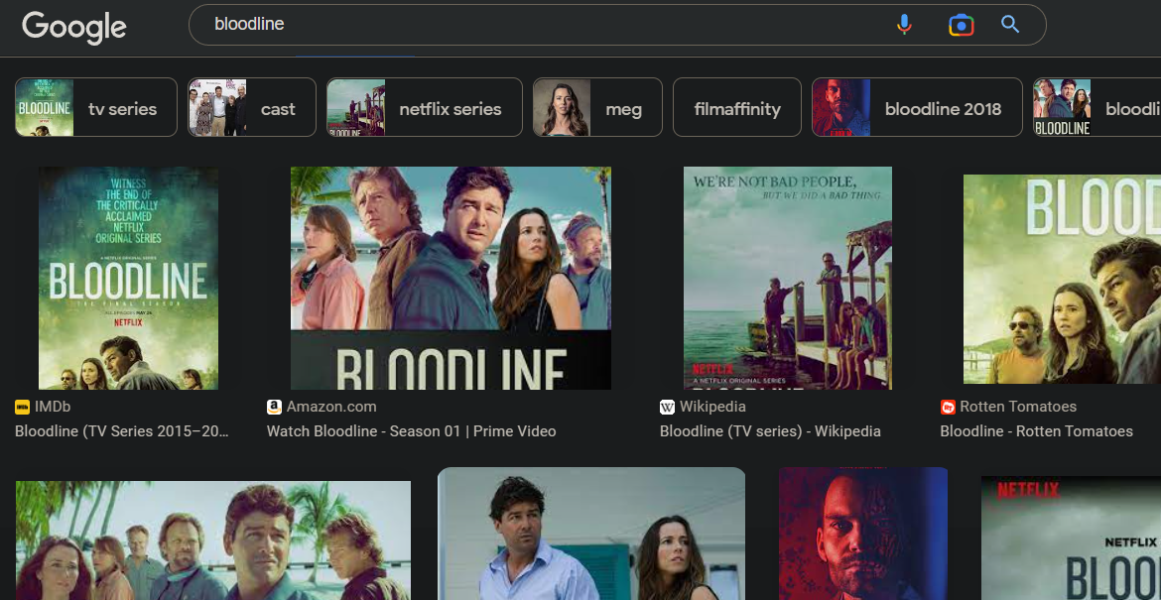Start voice search with the microphone icon
The height and width of the screenshot is (600, 1161).
pyautogui.click(x=903, y=25)
